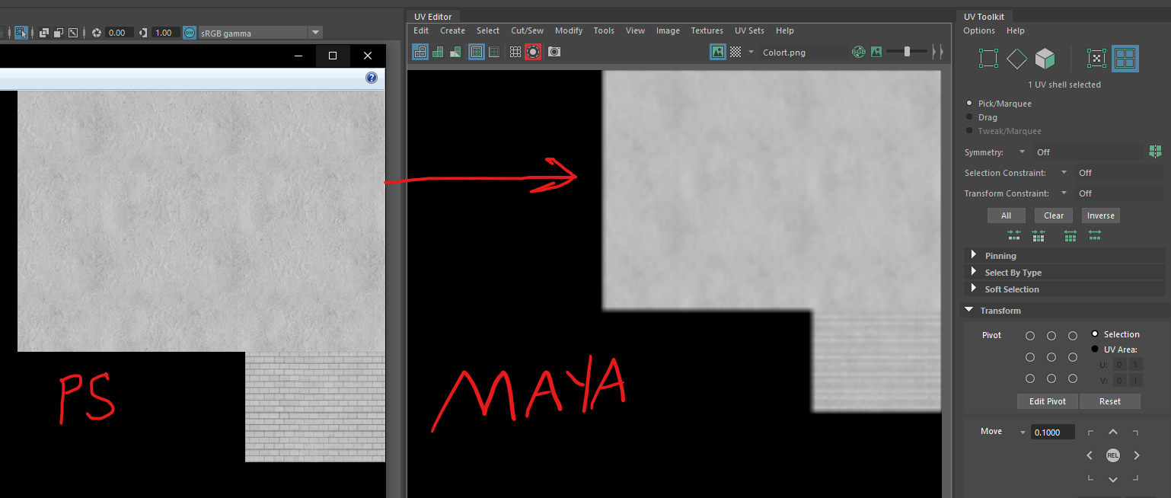Viewport: 1171px width, 498px height.
Task: Open the UV Editor Help menu
Action: click(x=785, y=30)
